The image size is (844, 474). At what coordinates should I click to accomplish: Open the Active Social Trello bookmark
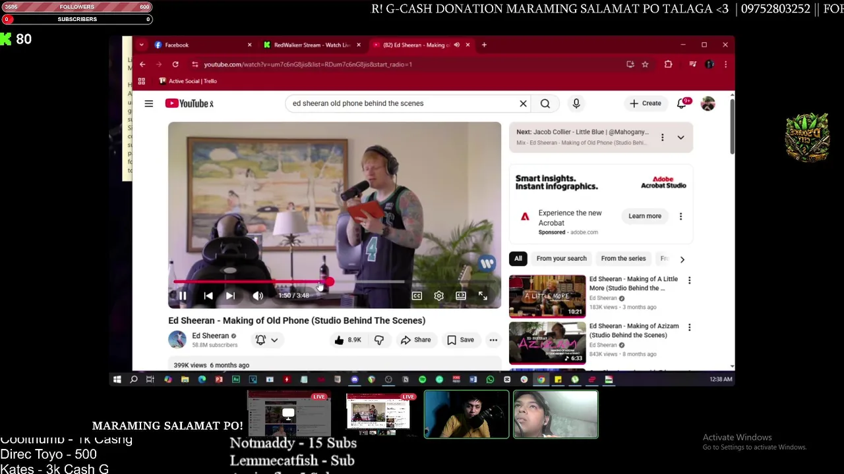click(188, 81)
